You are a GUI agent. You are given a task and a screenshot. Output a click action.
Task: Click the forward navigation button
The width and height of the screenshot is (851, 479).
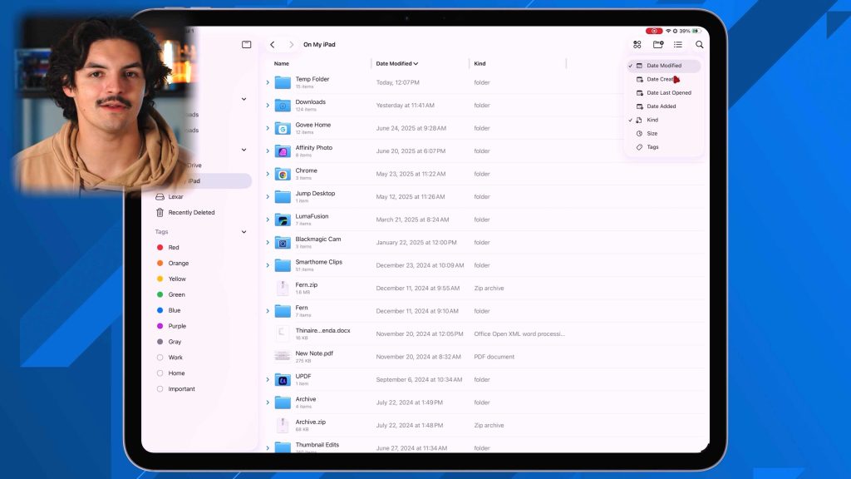291,45
